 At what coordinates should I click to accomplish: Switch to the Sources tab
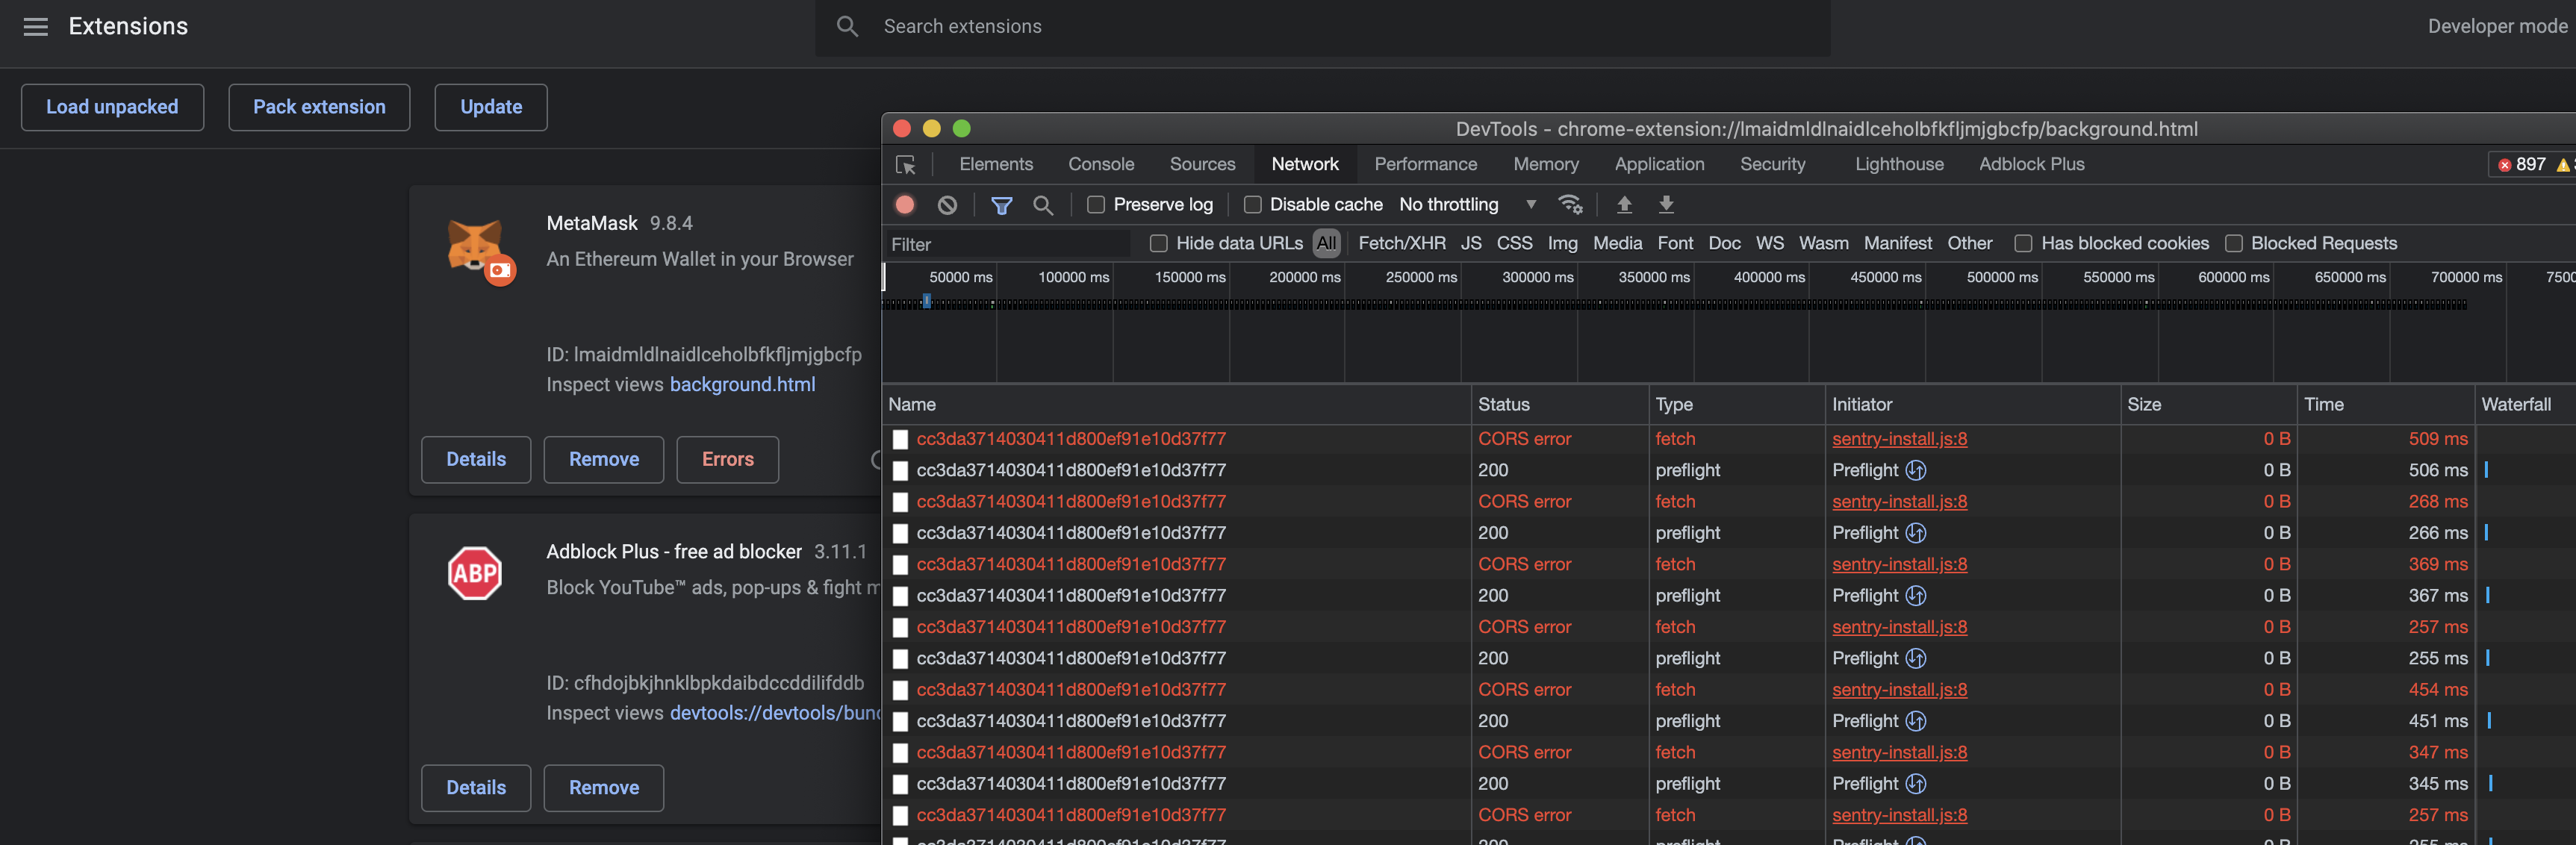click(1202, 164)
